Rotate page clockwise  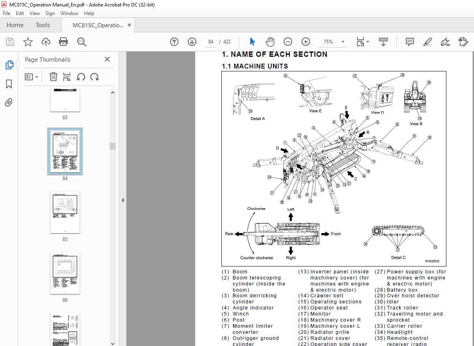tap(95, 77)
